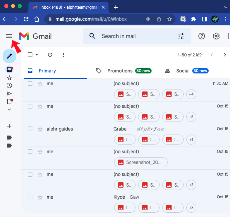Reload the browser page
The image size is (230, 217).
(x=26, y=19)
